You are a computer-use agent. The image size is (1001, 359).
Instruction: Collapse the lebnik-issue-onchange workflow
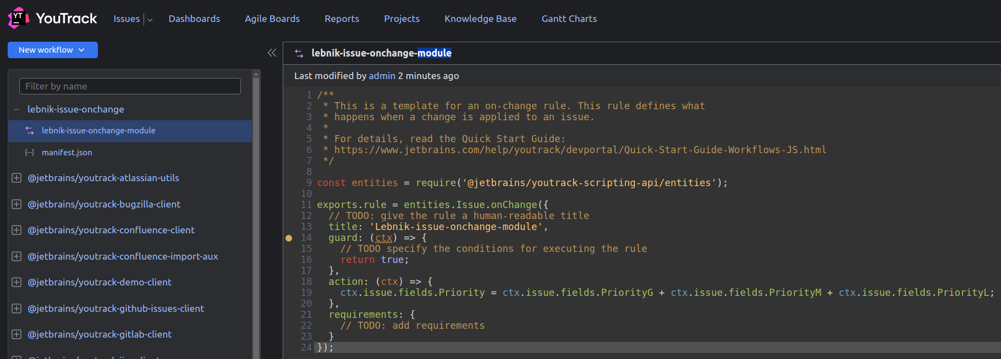pos(16,109)
